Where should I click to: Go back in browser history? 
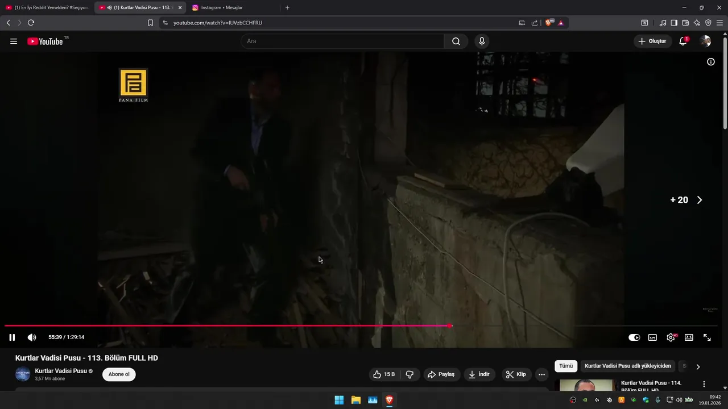point(8,23)
